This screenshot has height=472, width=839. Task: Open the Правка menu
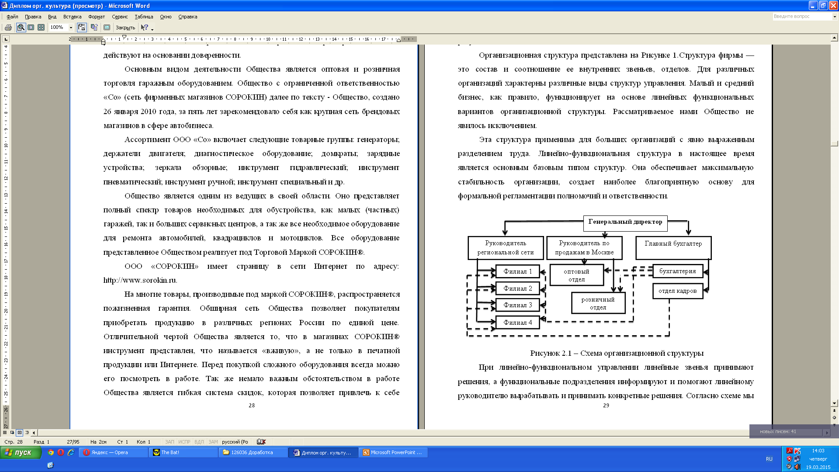pyautogui.click(x=33, y=17)
